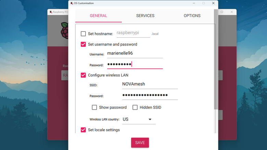Image resolution: width=267 pixels, height=150 pixels.
Task: Close the OS Customisation window
Action: pyautogui.click(x=213, y=3)
